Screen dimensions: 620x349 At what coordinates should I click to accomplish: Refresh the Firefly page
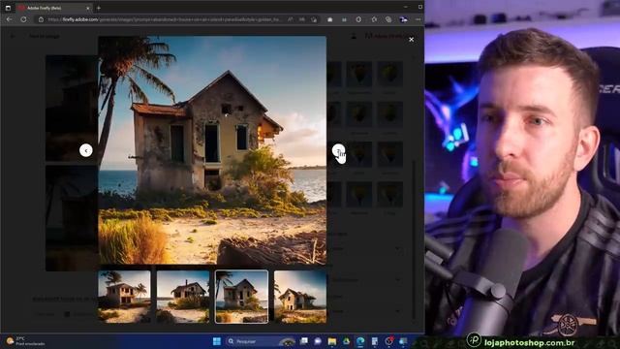tap(23, 19)
